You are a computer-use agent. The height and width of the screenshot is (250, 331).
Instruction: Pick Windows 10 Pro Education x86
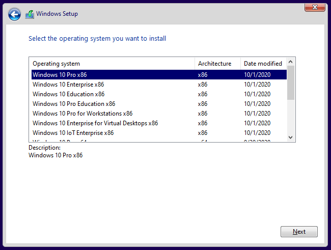[x=74, y=104]
